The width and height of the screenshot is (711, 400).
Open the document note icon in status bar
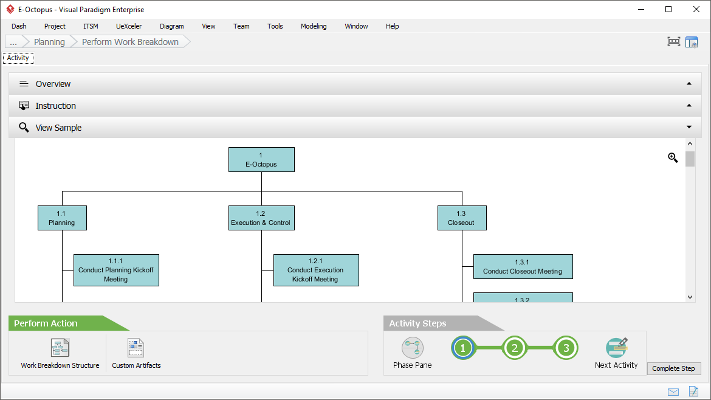(x=694, y=391)
